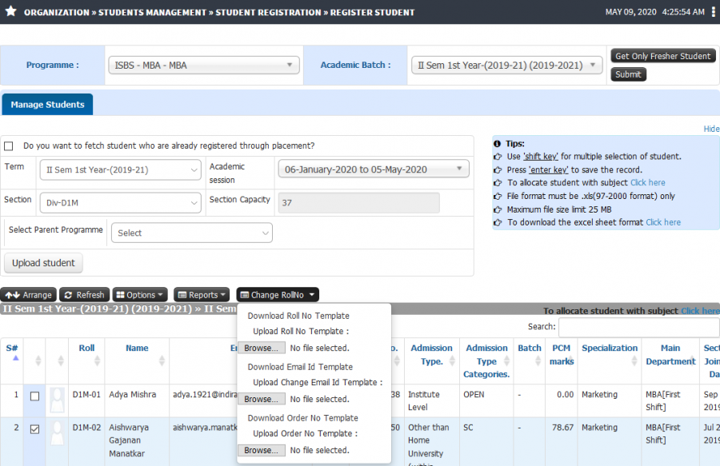Click the photo column sort arrows
Screen dimensions: 720x466
pos(61,361)
